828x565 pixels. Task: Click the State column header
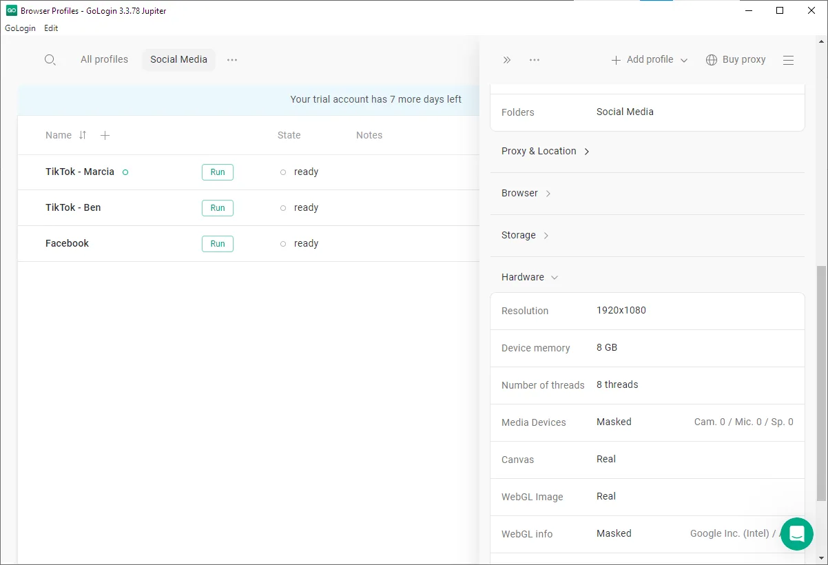click(x=289, y=136)
